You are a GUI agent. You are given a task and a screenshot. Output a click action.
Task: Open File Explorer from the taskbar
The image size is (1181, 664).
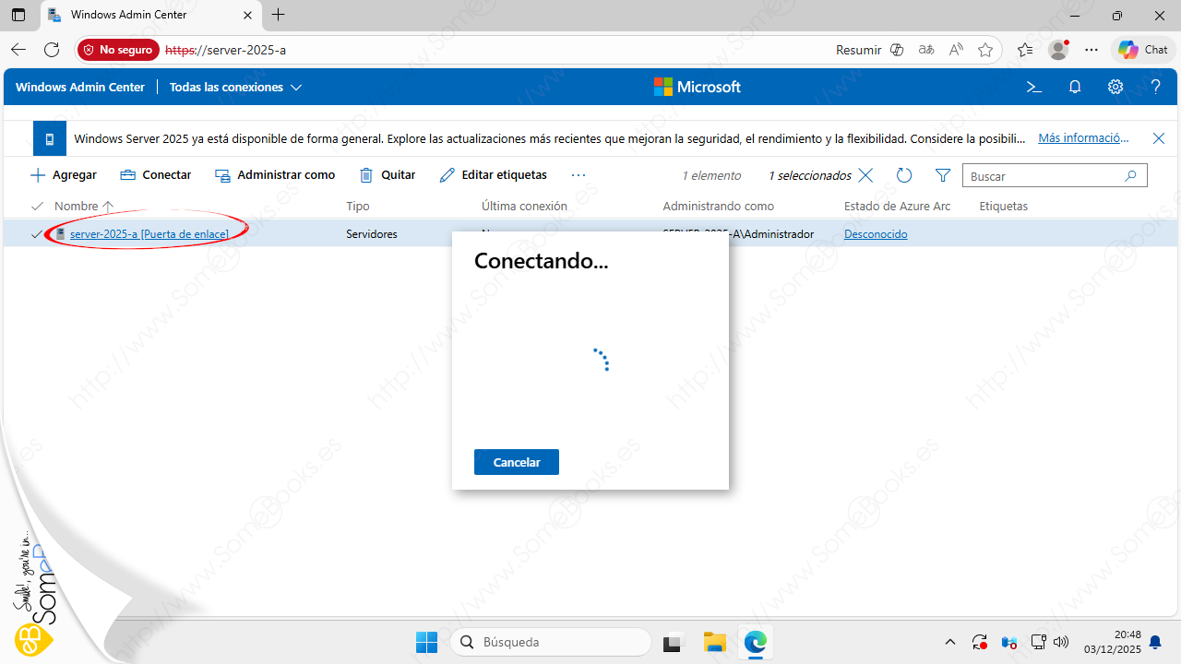(x=714, y=642)
